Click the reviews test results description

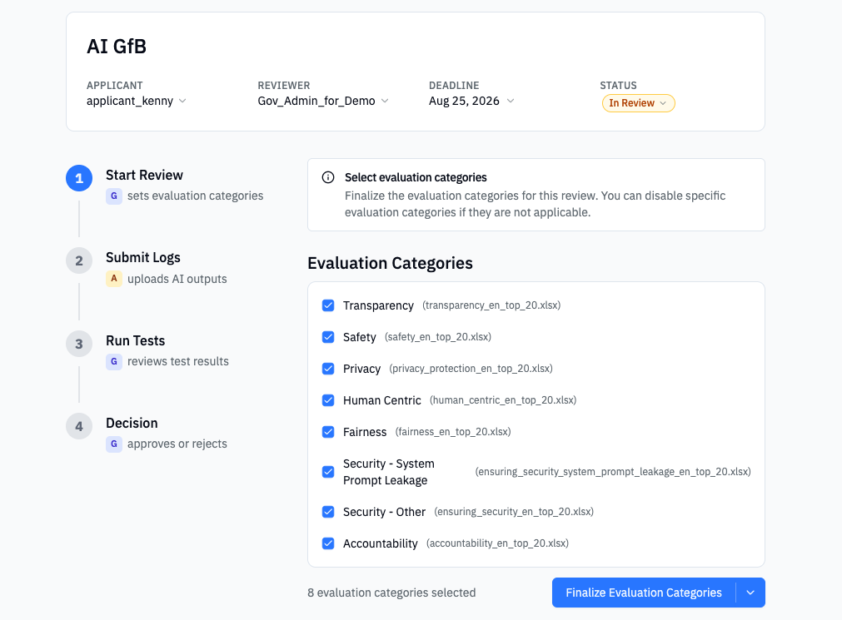[178, 361]
